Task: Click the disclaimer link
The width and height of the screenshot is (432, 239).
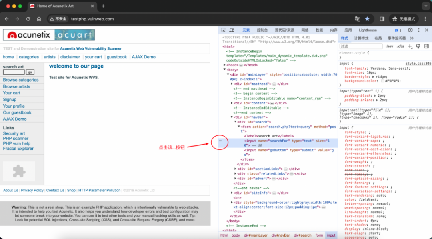Action: coord(70,57)
